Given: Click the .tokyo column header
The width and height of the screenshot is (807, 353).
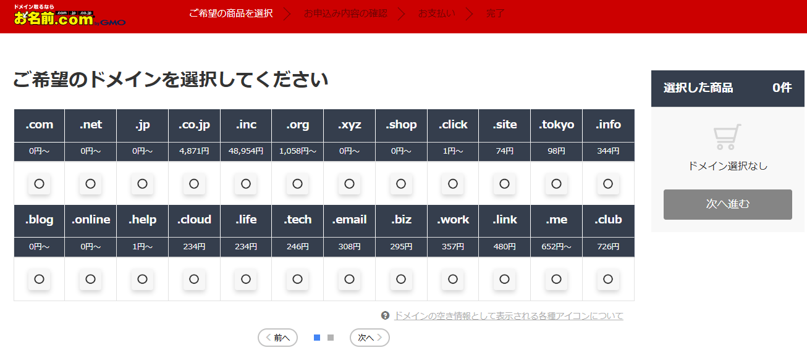Looking at the screenshot, I should coord(556,125).
